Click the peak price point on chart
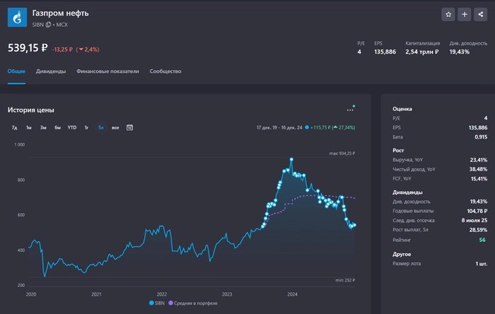The image size is (495, 314). [x=291, y=159]
